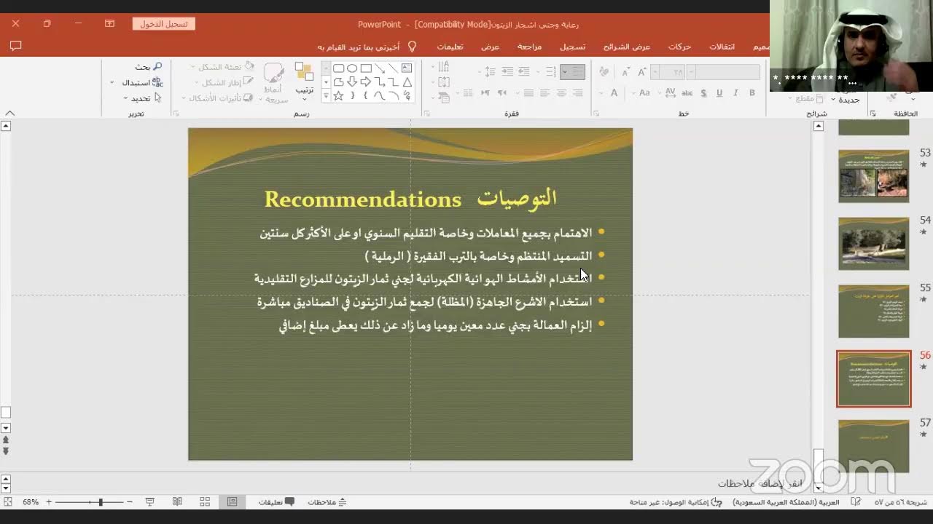Click zoom percentage 68% button

point(30,502)
